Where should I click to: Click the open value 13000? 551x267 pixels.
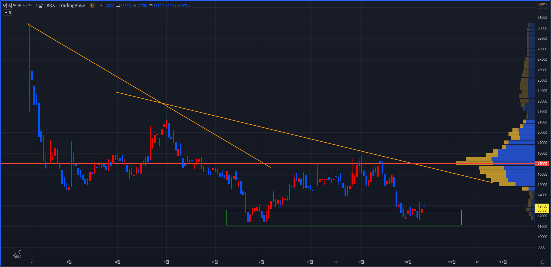coord(109,6)
